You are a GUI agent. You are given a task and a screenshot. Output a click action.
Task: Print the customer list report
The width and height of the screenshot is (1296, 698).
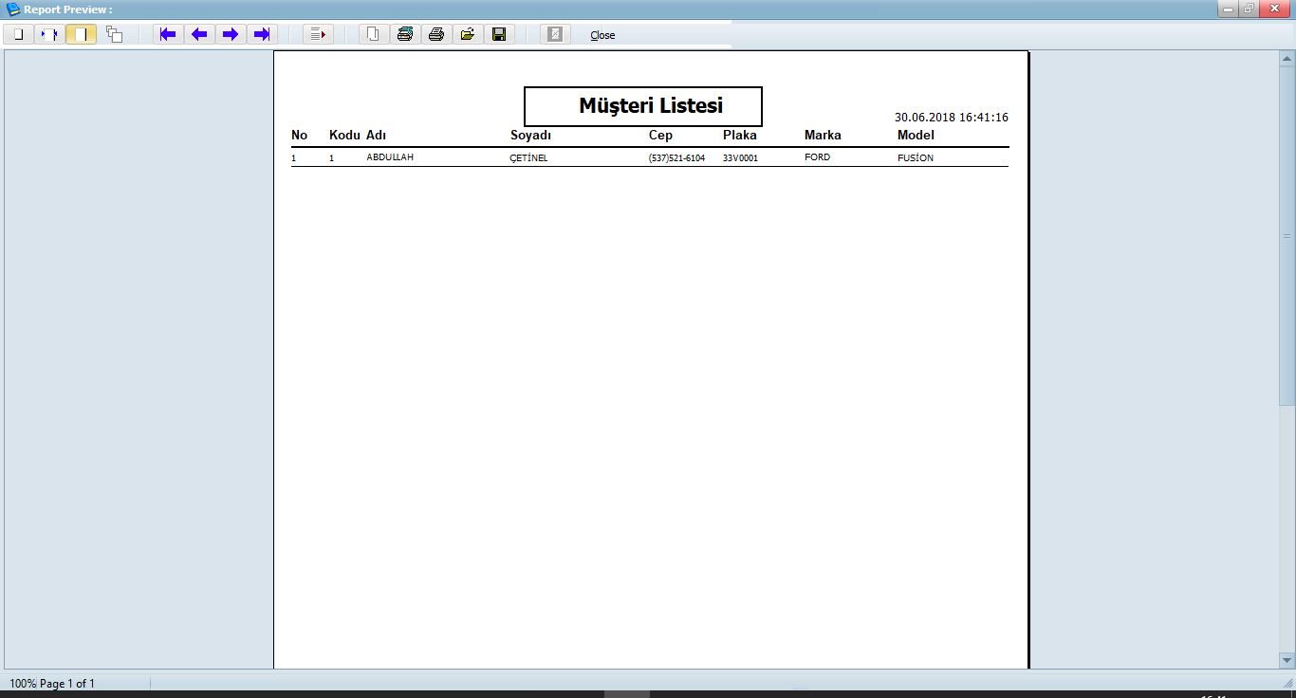tap(436, 35)
